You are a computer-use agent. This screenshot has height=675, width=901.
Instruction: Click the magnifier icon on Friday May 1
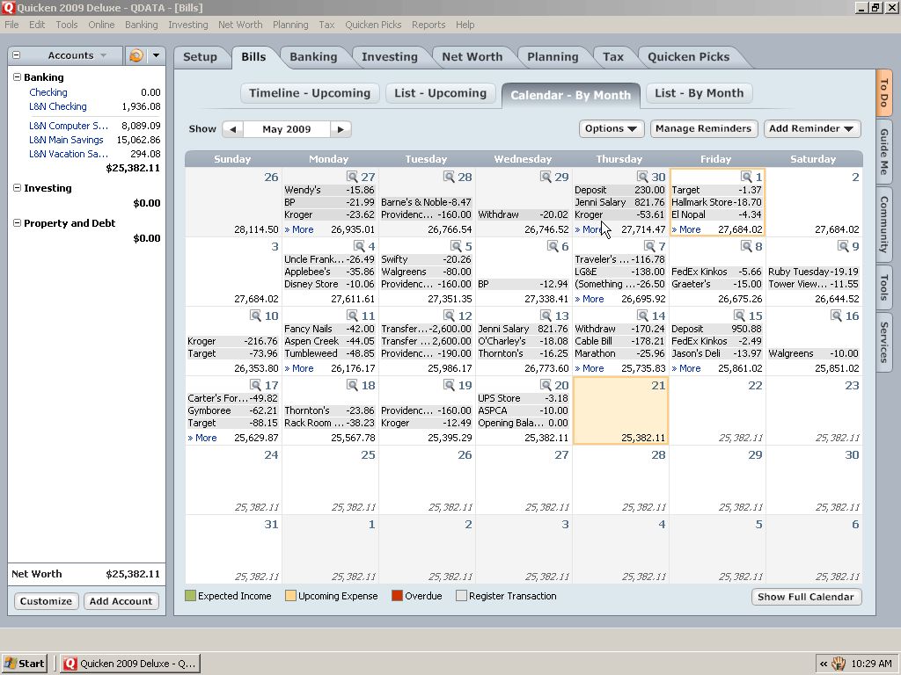[x=746, y=176]
